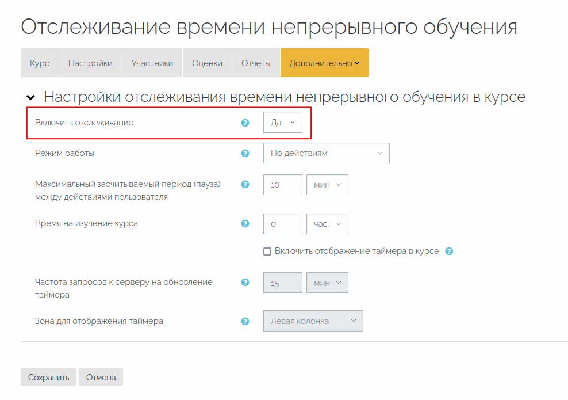Expand the 'По действиям' mode dropdown
The image size is (568, 400).
click(326, 153)
